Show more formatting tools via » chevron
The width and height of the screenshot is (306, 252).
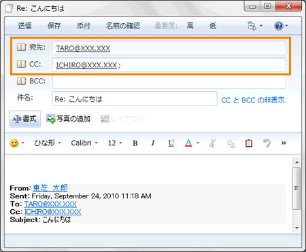[x=284, y=143]
